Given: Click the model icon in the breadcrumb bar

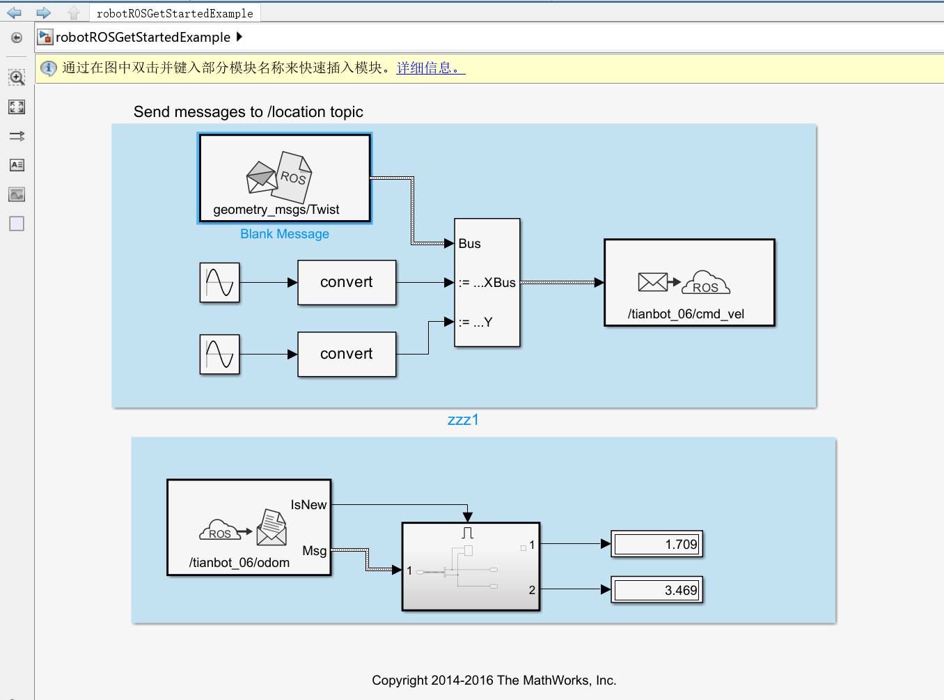Looking at the screenshot, I should pyautogui.click(x=45, y=37).
